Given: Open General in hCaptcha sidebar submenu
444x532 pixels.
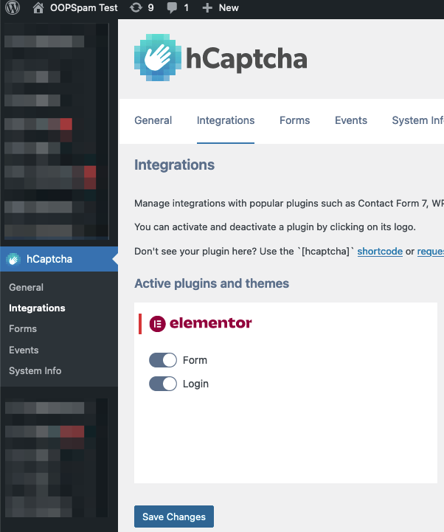Looking at the screenshot, I should [x=26, y=287].
